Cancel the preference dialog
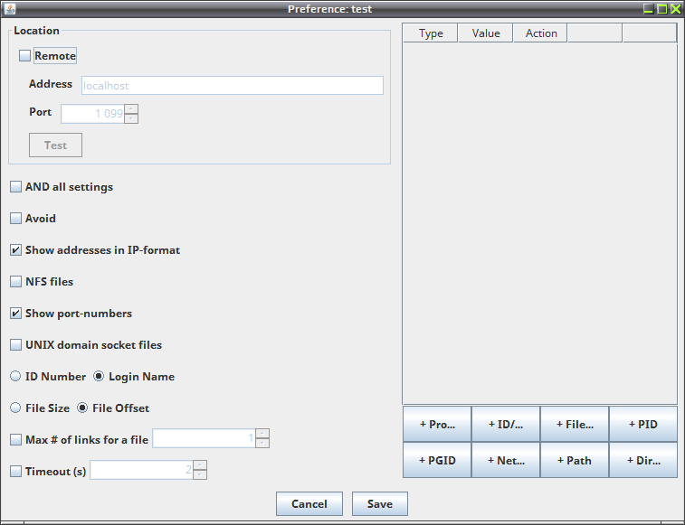Viewport: 685px width, 525px height. [309, 503]
